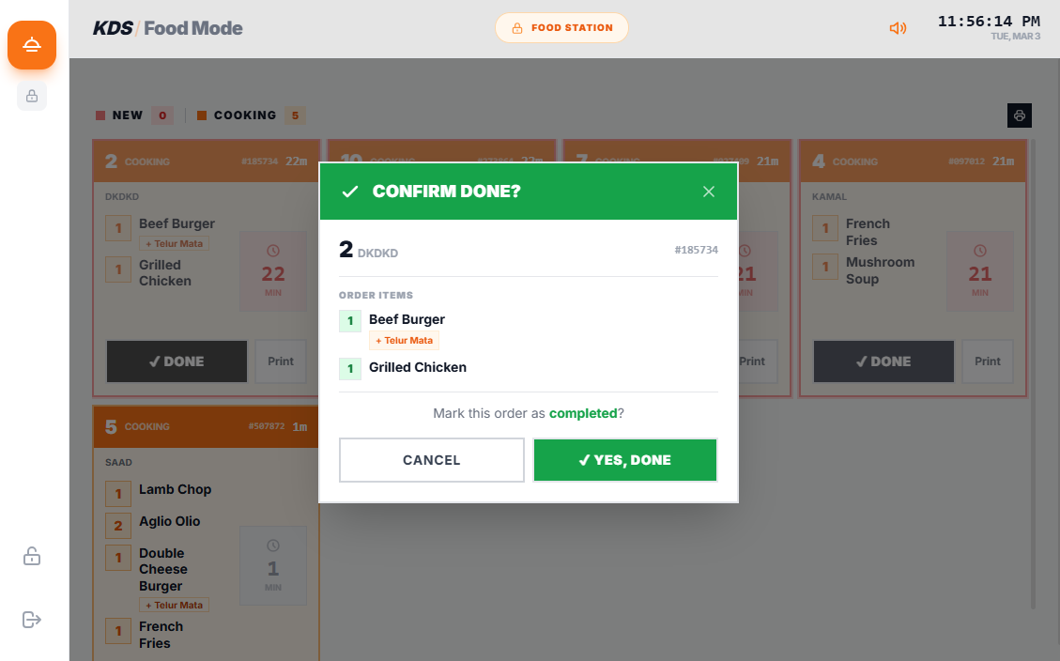Click the food cloche icon in sidebar
This screenshot has height=661, width=1060.
click(32, 45)
